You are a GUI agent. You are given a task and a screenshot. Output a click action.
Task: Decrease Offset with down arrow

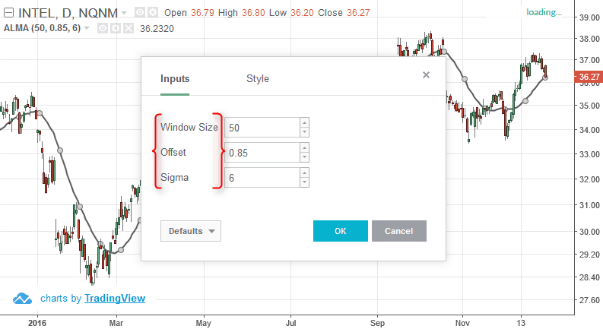[304, 157]
